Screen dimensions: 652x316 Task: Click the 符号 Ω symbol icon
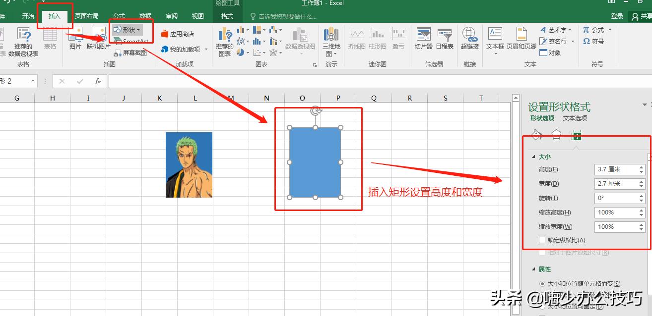[593, 42]
